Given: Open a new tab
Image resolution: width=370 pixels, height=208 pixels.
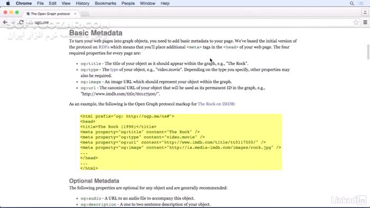Looking at the screenshot, I should (85, 14).
